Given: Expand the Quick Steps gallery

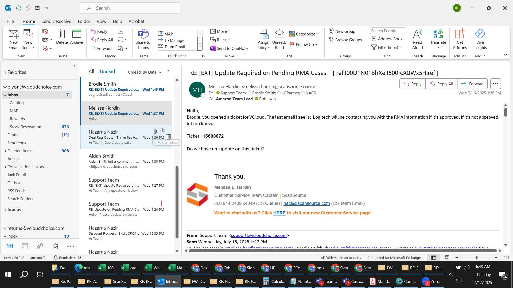Looking at the screenshot, I should [x=200, y=47].
